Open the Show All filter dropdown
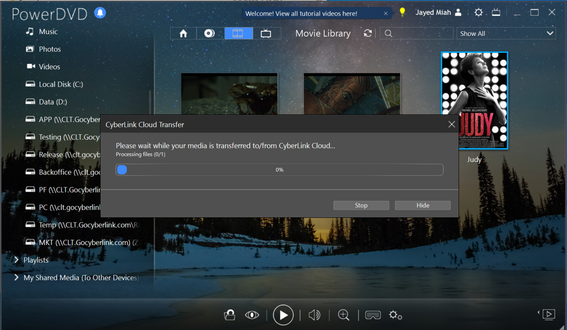 (x=506, y=33)
